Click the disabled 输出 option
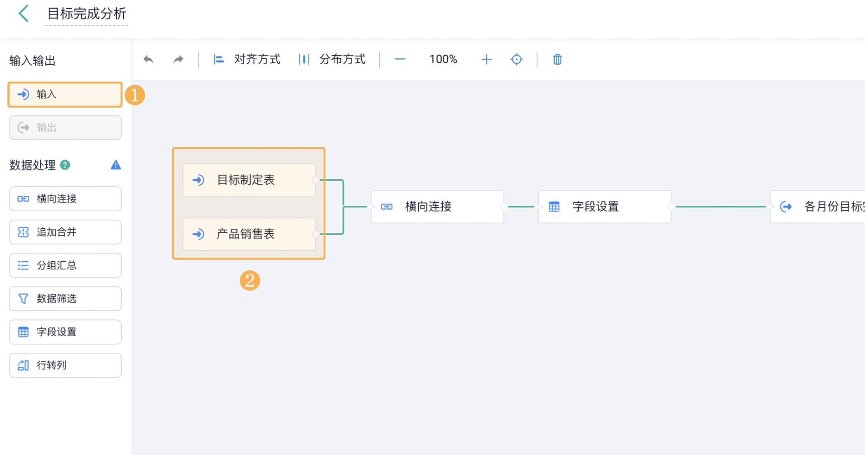This screenshot has height=455, width=865. [x=65, y=127]
